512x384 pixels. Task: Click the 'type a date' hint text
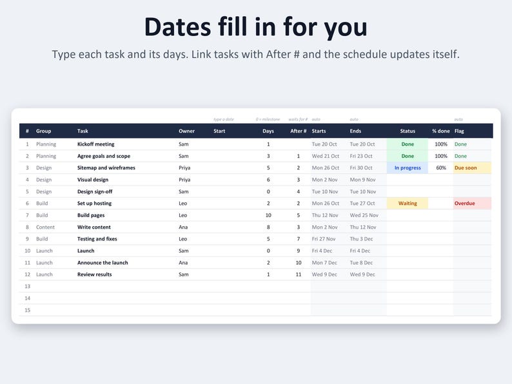[224, 119]
